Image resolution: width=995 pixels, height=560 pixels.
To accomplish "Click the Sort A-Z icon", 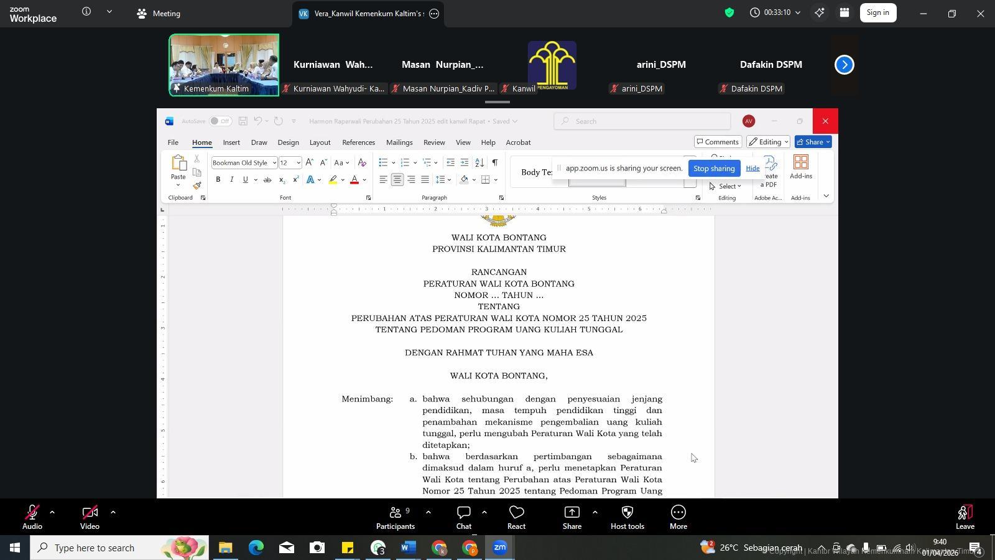I will click(x=479, y=162).
